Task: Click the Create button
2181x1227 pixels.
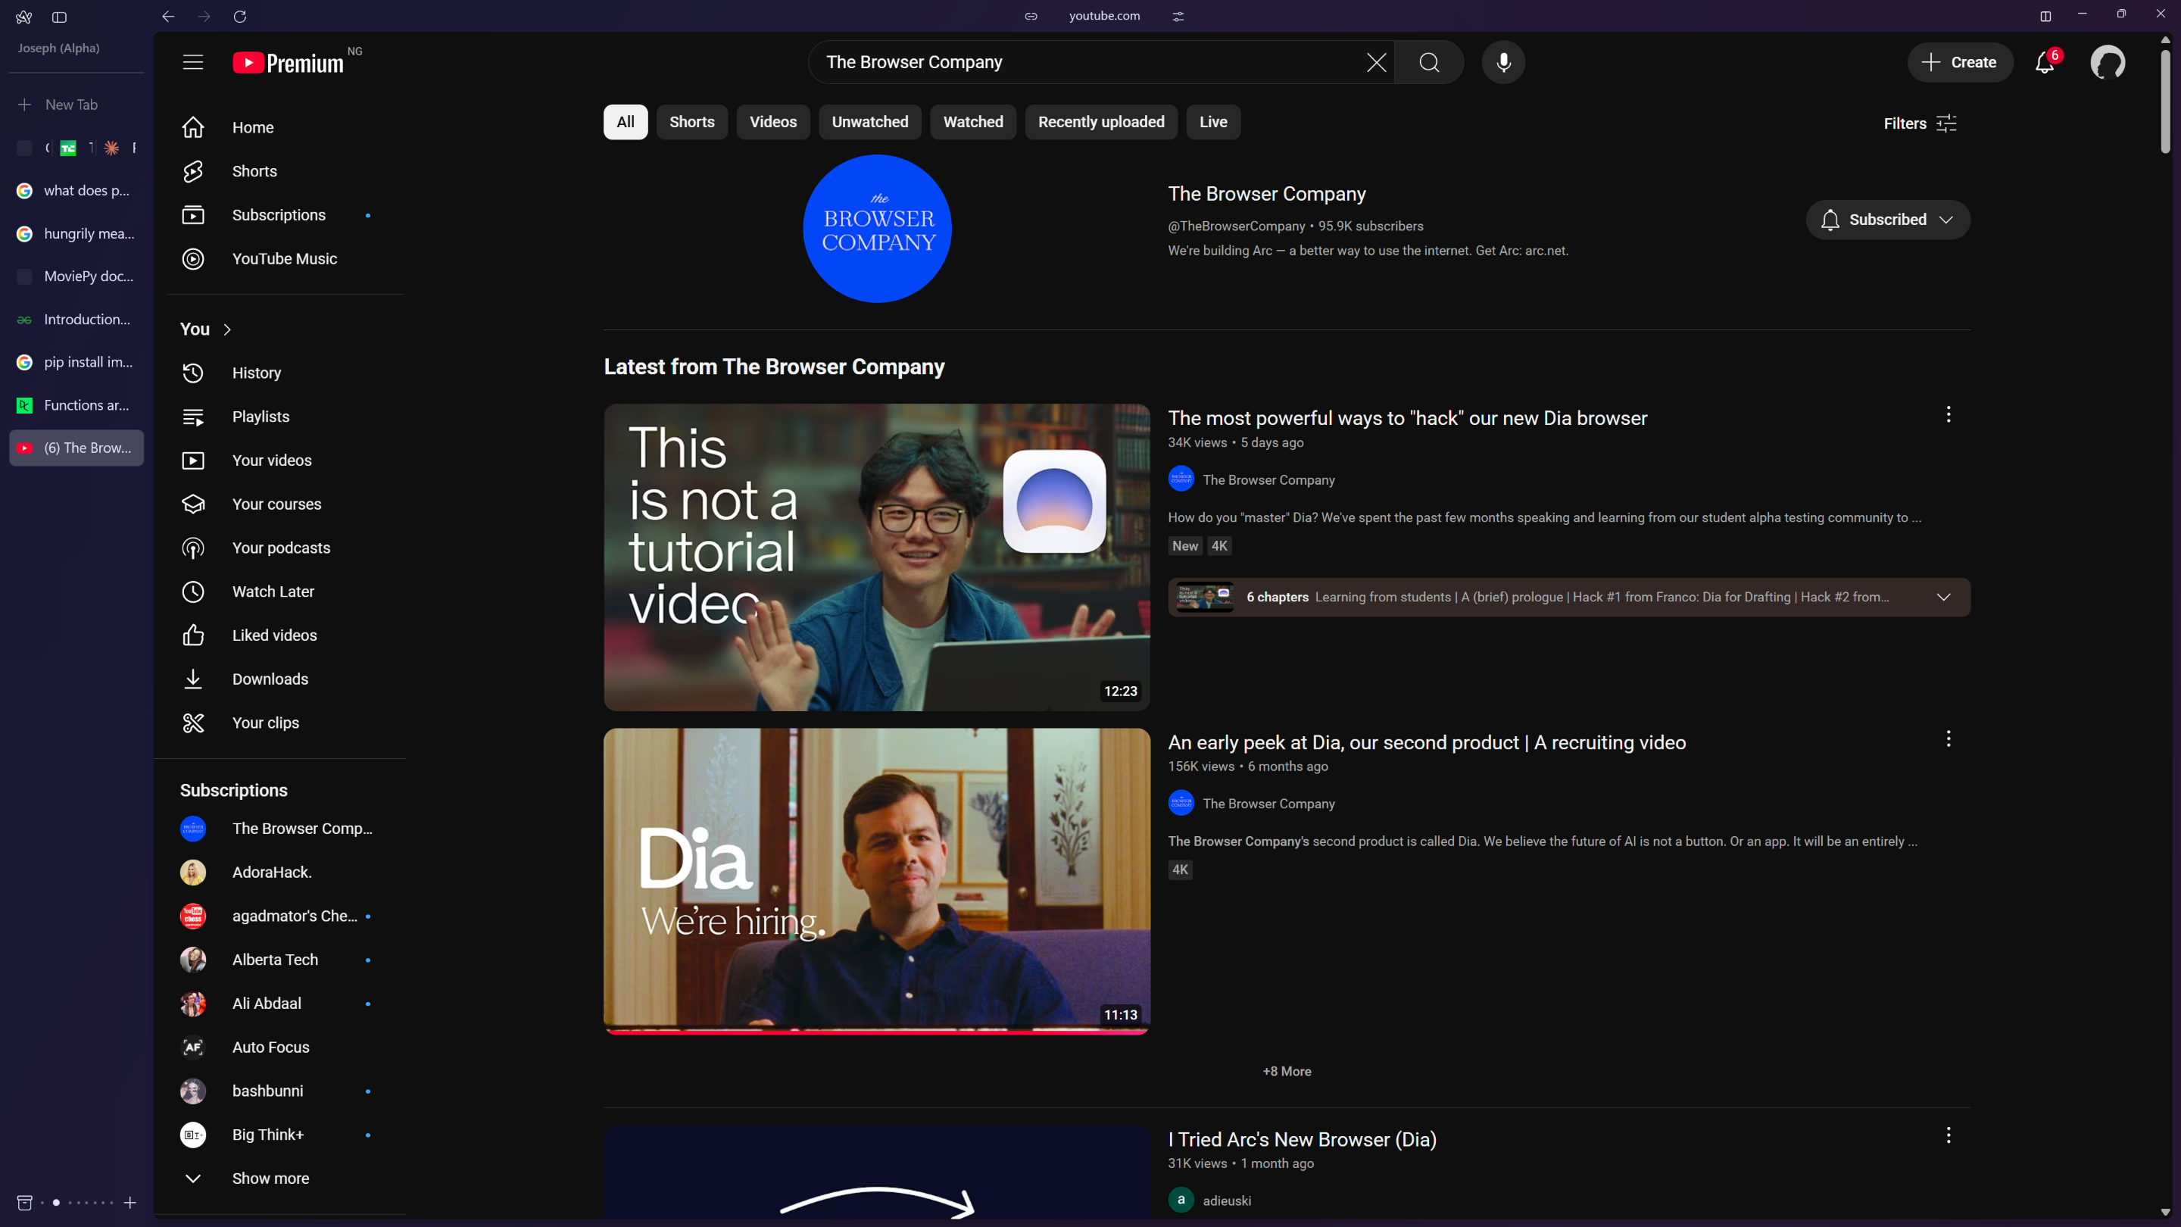Action: 1960,62
